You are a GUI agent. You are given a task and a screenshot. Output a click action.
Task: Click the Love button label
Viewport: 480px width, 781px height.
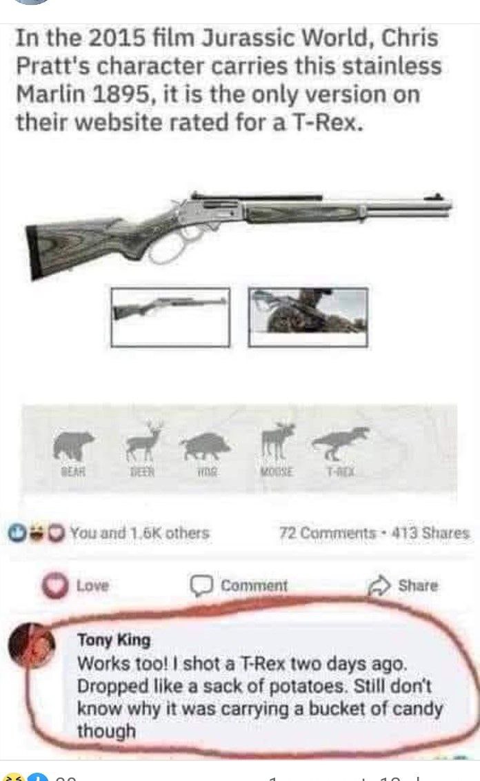click(x=92, y=586)
